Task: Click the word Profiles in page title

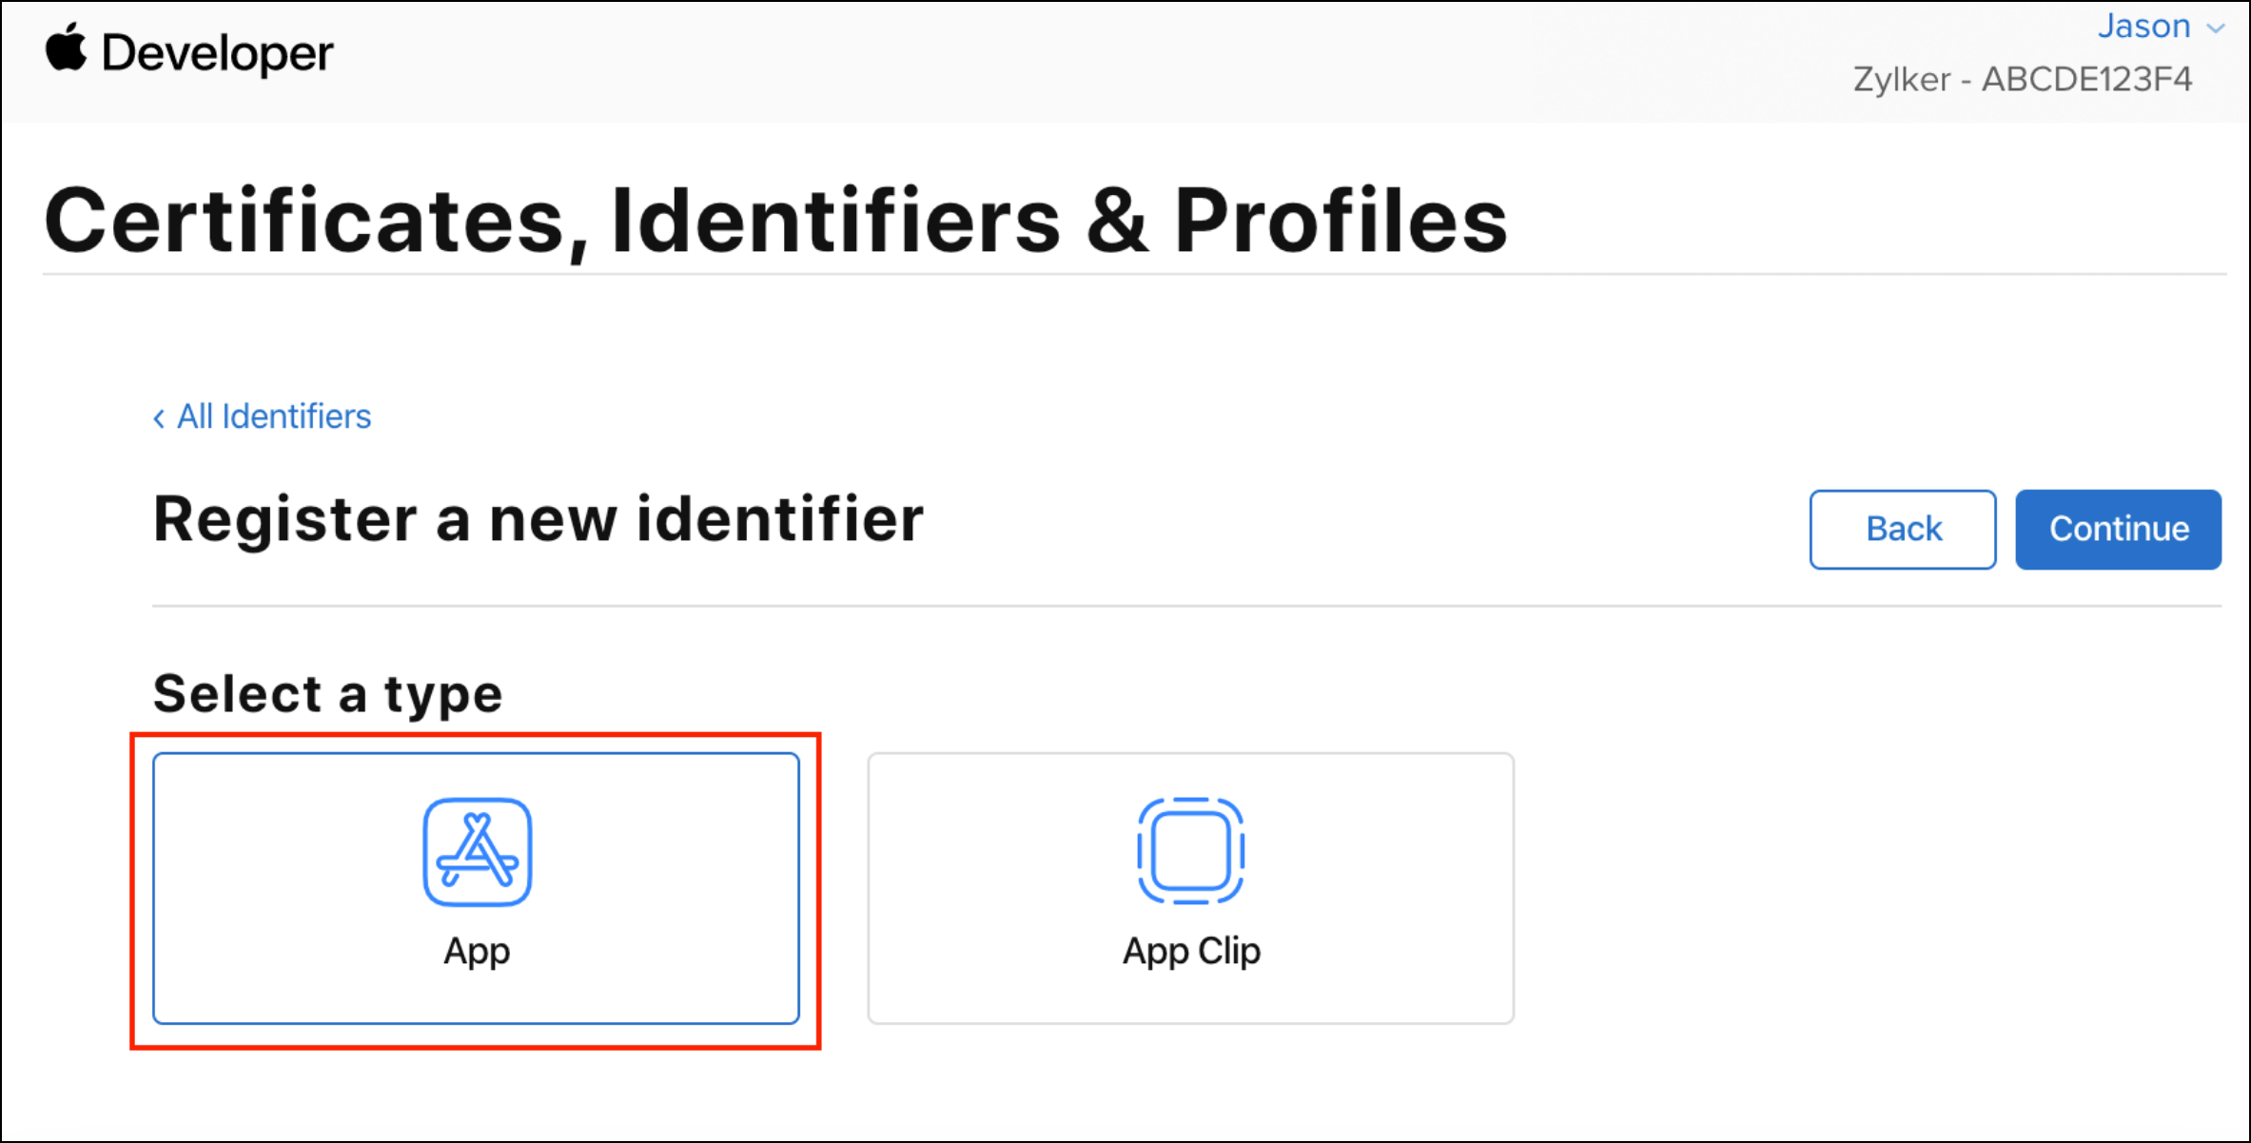Action: [1340, 221]
